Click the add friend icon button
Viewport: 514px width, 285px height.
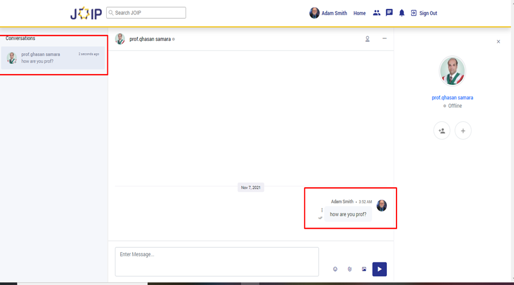point(442,130)
